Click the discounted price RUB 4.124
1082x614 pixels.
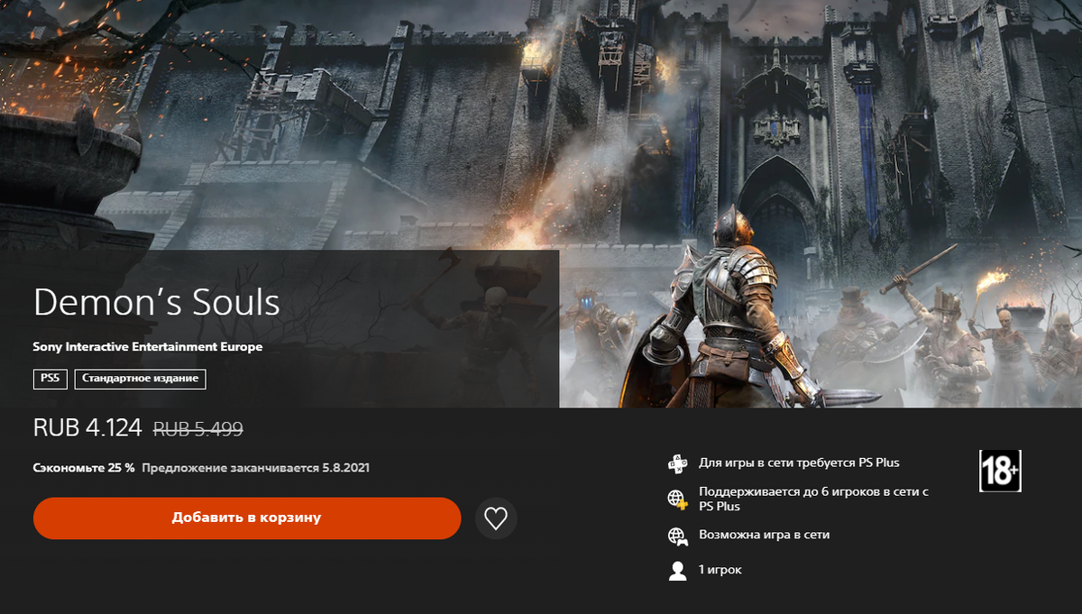(87, 428)
